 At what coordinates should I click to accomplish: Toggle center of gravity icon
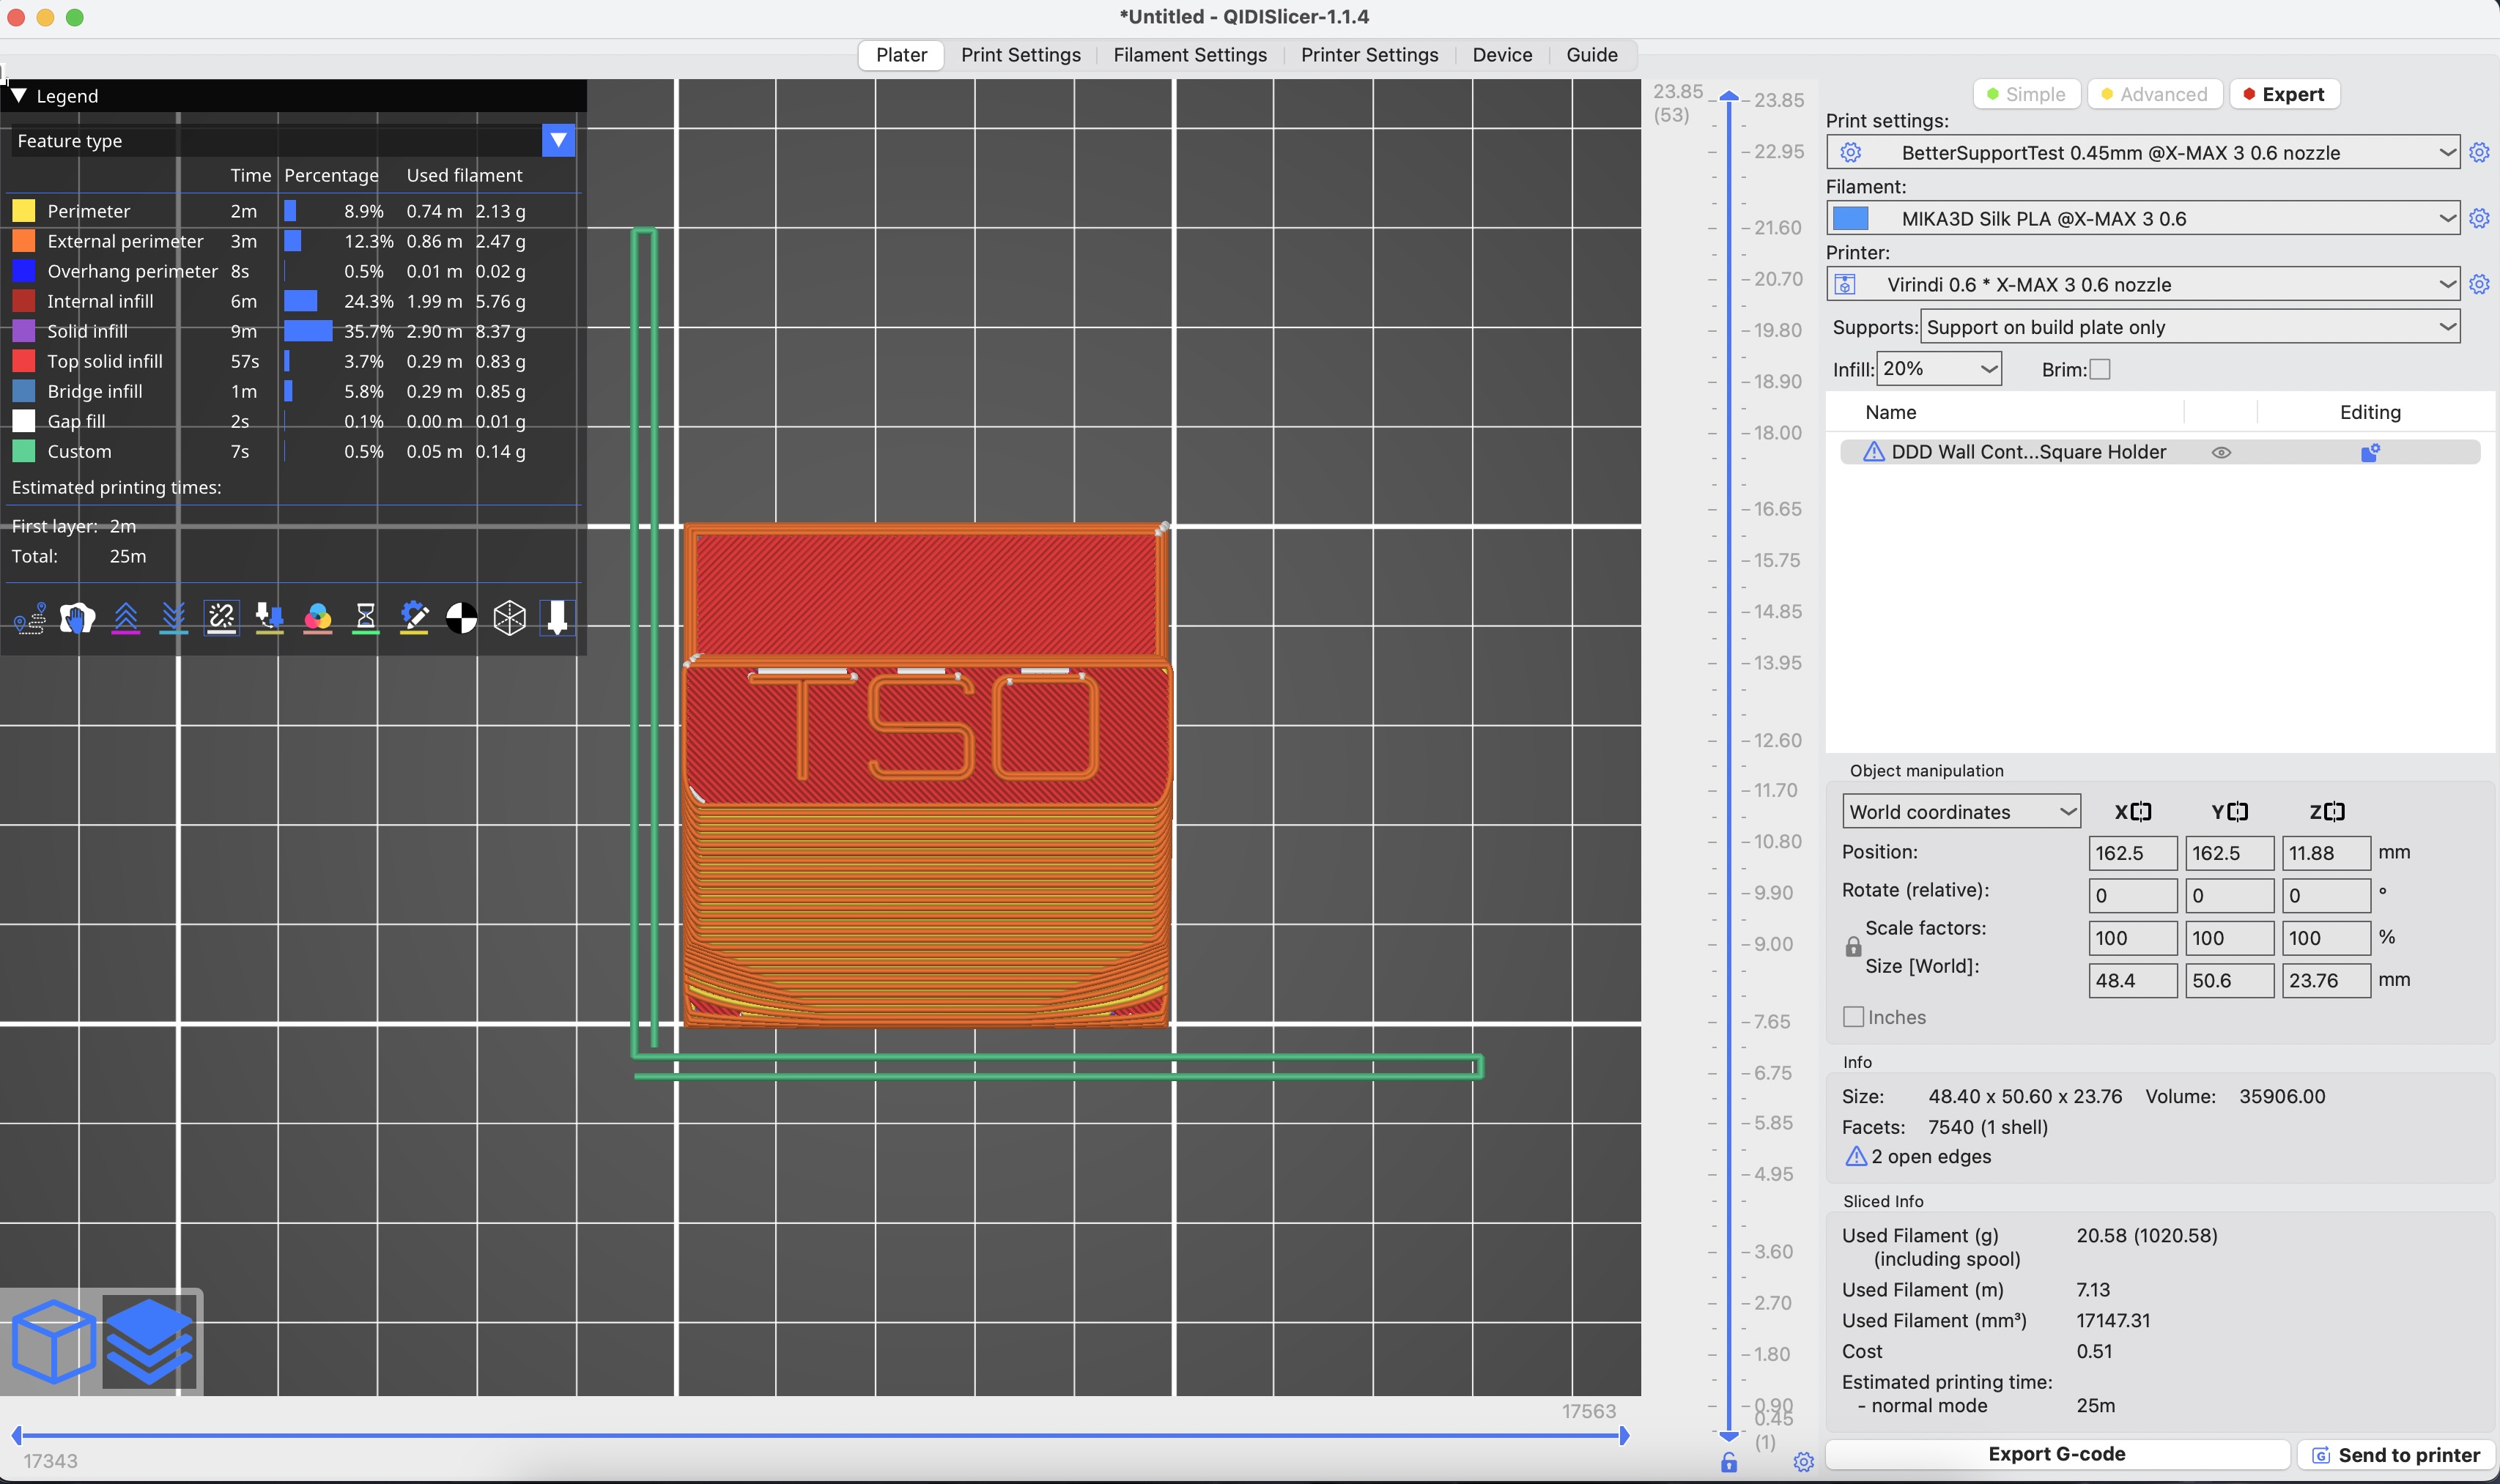461,618
